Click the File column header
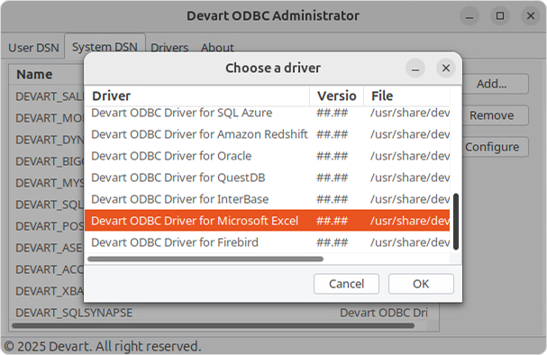Image resolution: width=547 pixels, height=355 pixels. pos(406,96)
